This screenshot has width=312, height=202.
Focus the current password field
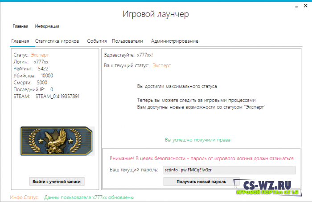point(230,170)
